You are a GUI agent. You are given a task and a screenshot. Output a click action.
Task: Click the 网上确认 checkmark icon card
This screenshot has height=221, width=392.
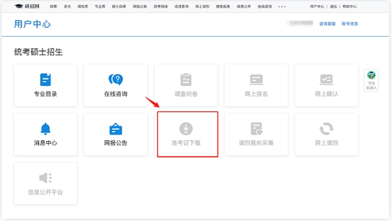click(327, 85)
